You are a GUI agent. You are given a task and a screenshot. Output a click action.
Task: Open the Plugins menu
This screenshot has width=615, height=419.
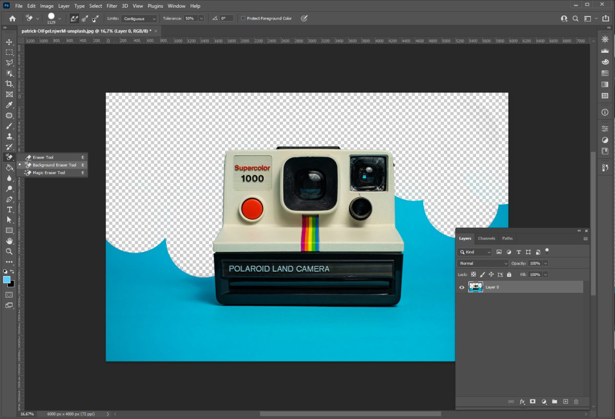155,6
